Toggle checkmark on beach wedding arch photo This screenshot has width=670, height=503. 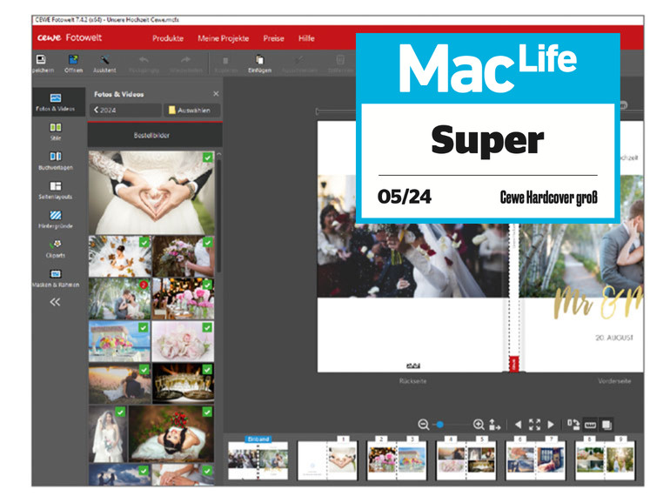144,327
